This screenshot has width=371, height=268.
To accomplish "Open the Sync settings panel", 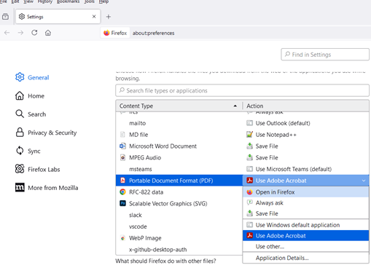I will 28,151.
